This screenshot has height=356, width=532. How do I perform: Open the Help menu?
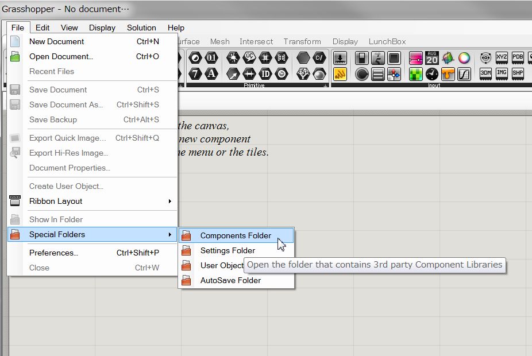176,28
